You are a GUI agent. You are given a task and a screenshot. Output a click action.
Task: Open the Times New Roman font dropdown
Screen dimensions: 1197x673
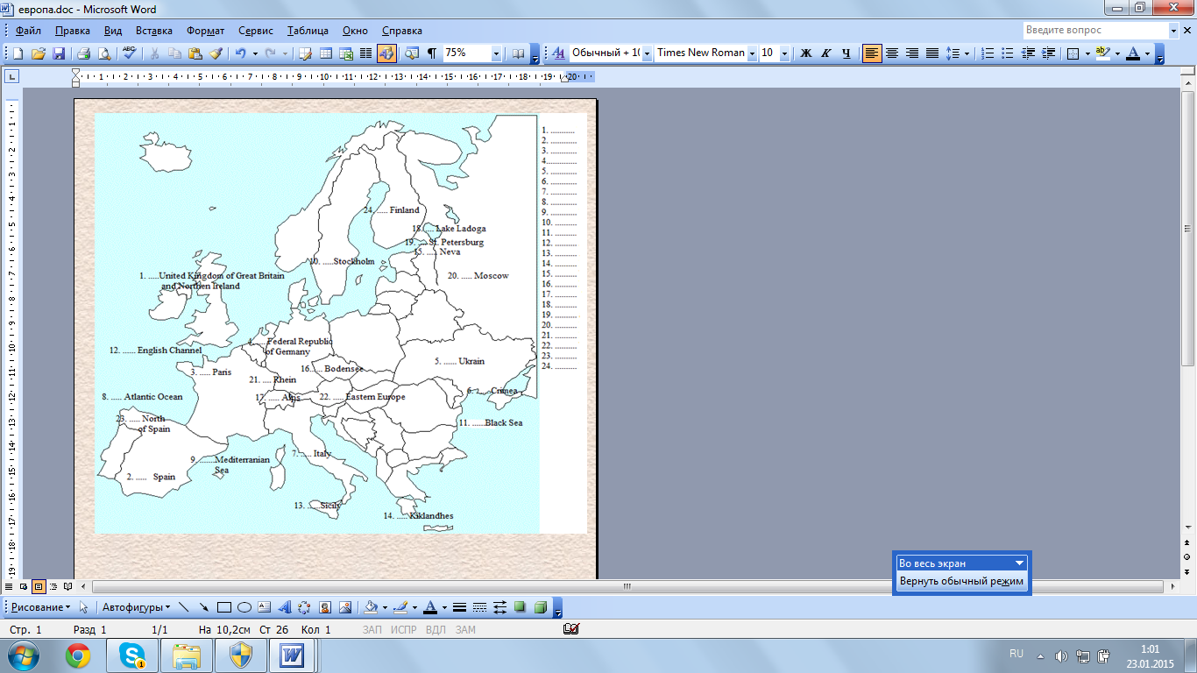click(x=752, y=53)
